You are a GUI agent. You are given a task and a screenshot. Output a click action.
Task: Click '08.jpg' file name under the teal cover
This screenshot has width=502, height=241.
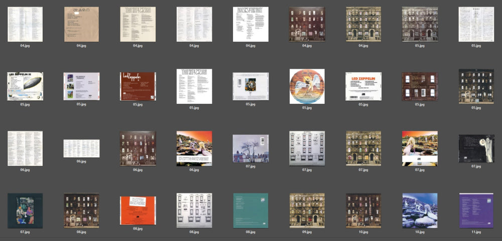pyautogui.click(x=250, y=232)
